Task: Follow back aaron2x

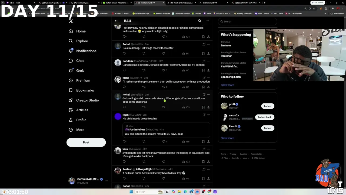Action: click(x=265, y=117)
